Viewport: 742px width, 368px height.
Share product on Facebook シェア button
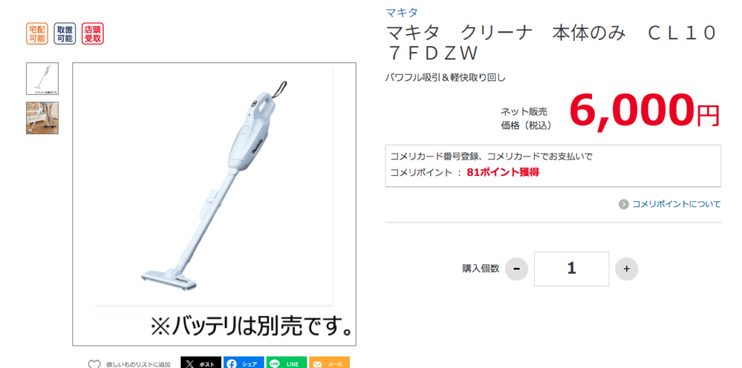[x=243, y=363]
